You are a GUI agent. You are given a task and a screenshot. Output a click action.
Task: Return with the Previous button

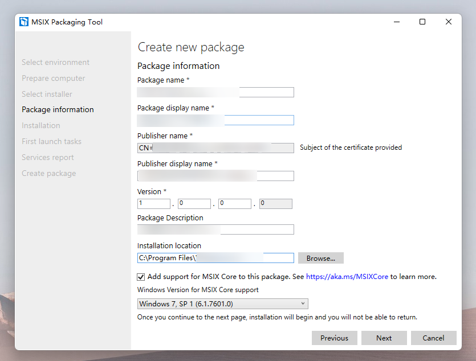click(334, 338)
